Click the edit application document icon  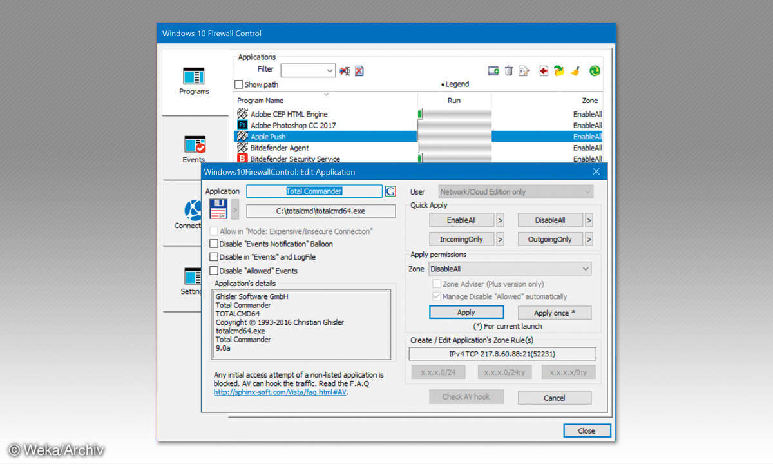[524, 71]
